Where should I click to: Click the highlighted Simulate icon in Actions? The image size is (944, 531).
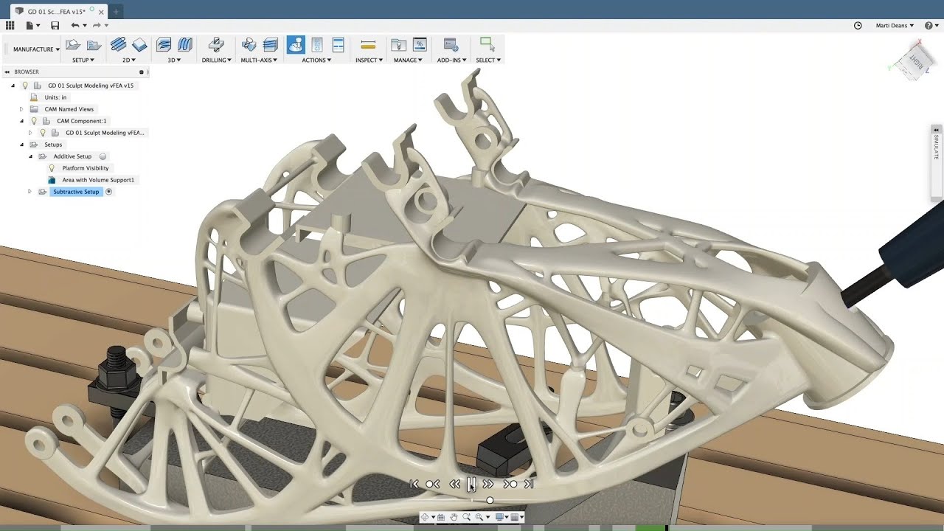point(296,45)
